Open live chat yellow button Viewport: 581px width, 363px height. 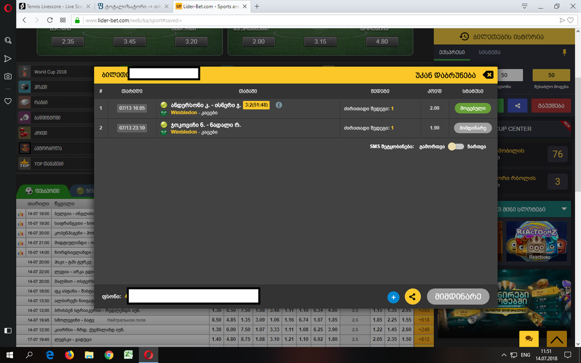pyautogui.click(x=529, y=339)
